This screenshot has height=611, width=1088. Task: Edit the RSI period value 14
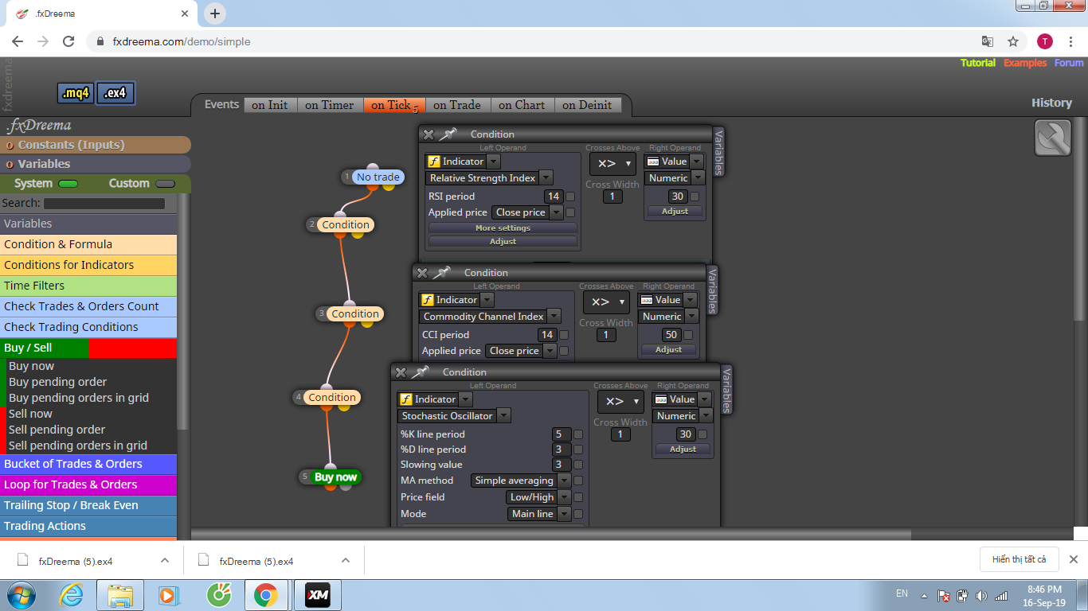point(554,197)
